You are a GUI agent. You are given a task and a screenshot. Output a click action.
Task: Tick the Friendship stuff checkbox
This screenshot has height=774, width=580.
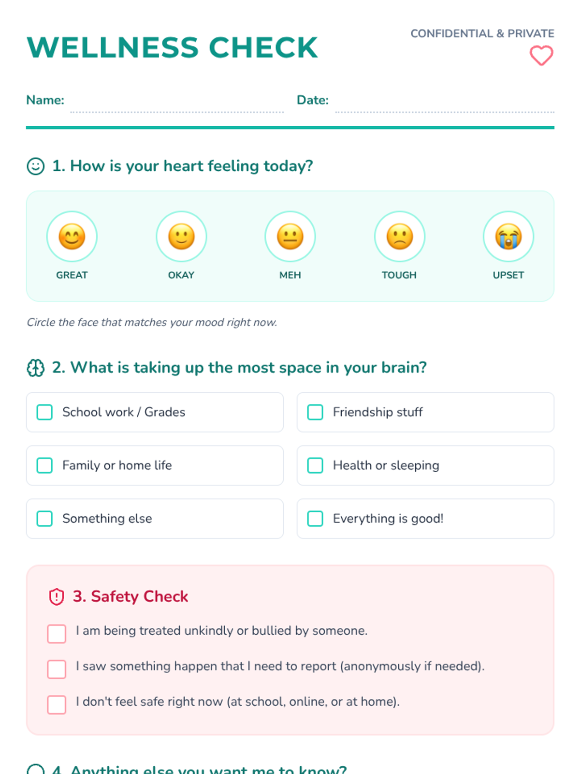(x=315, y=412)
